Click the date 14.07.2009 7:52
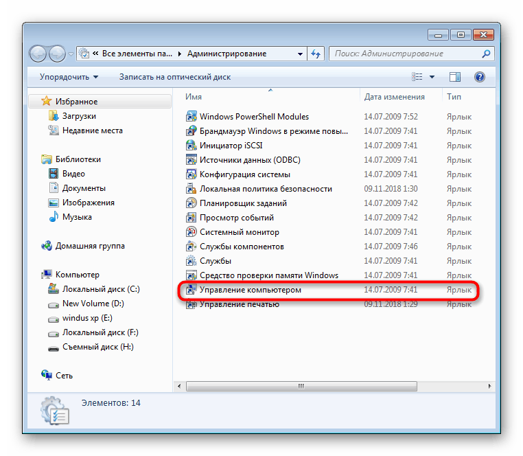 [x=391, y=117]
